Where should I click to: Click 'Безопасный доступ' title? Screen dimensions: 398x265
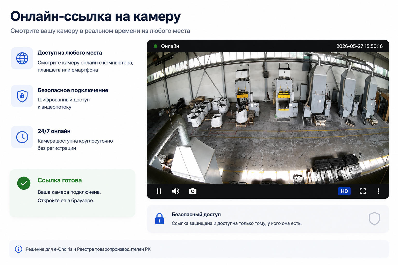[196, 215]
